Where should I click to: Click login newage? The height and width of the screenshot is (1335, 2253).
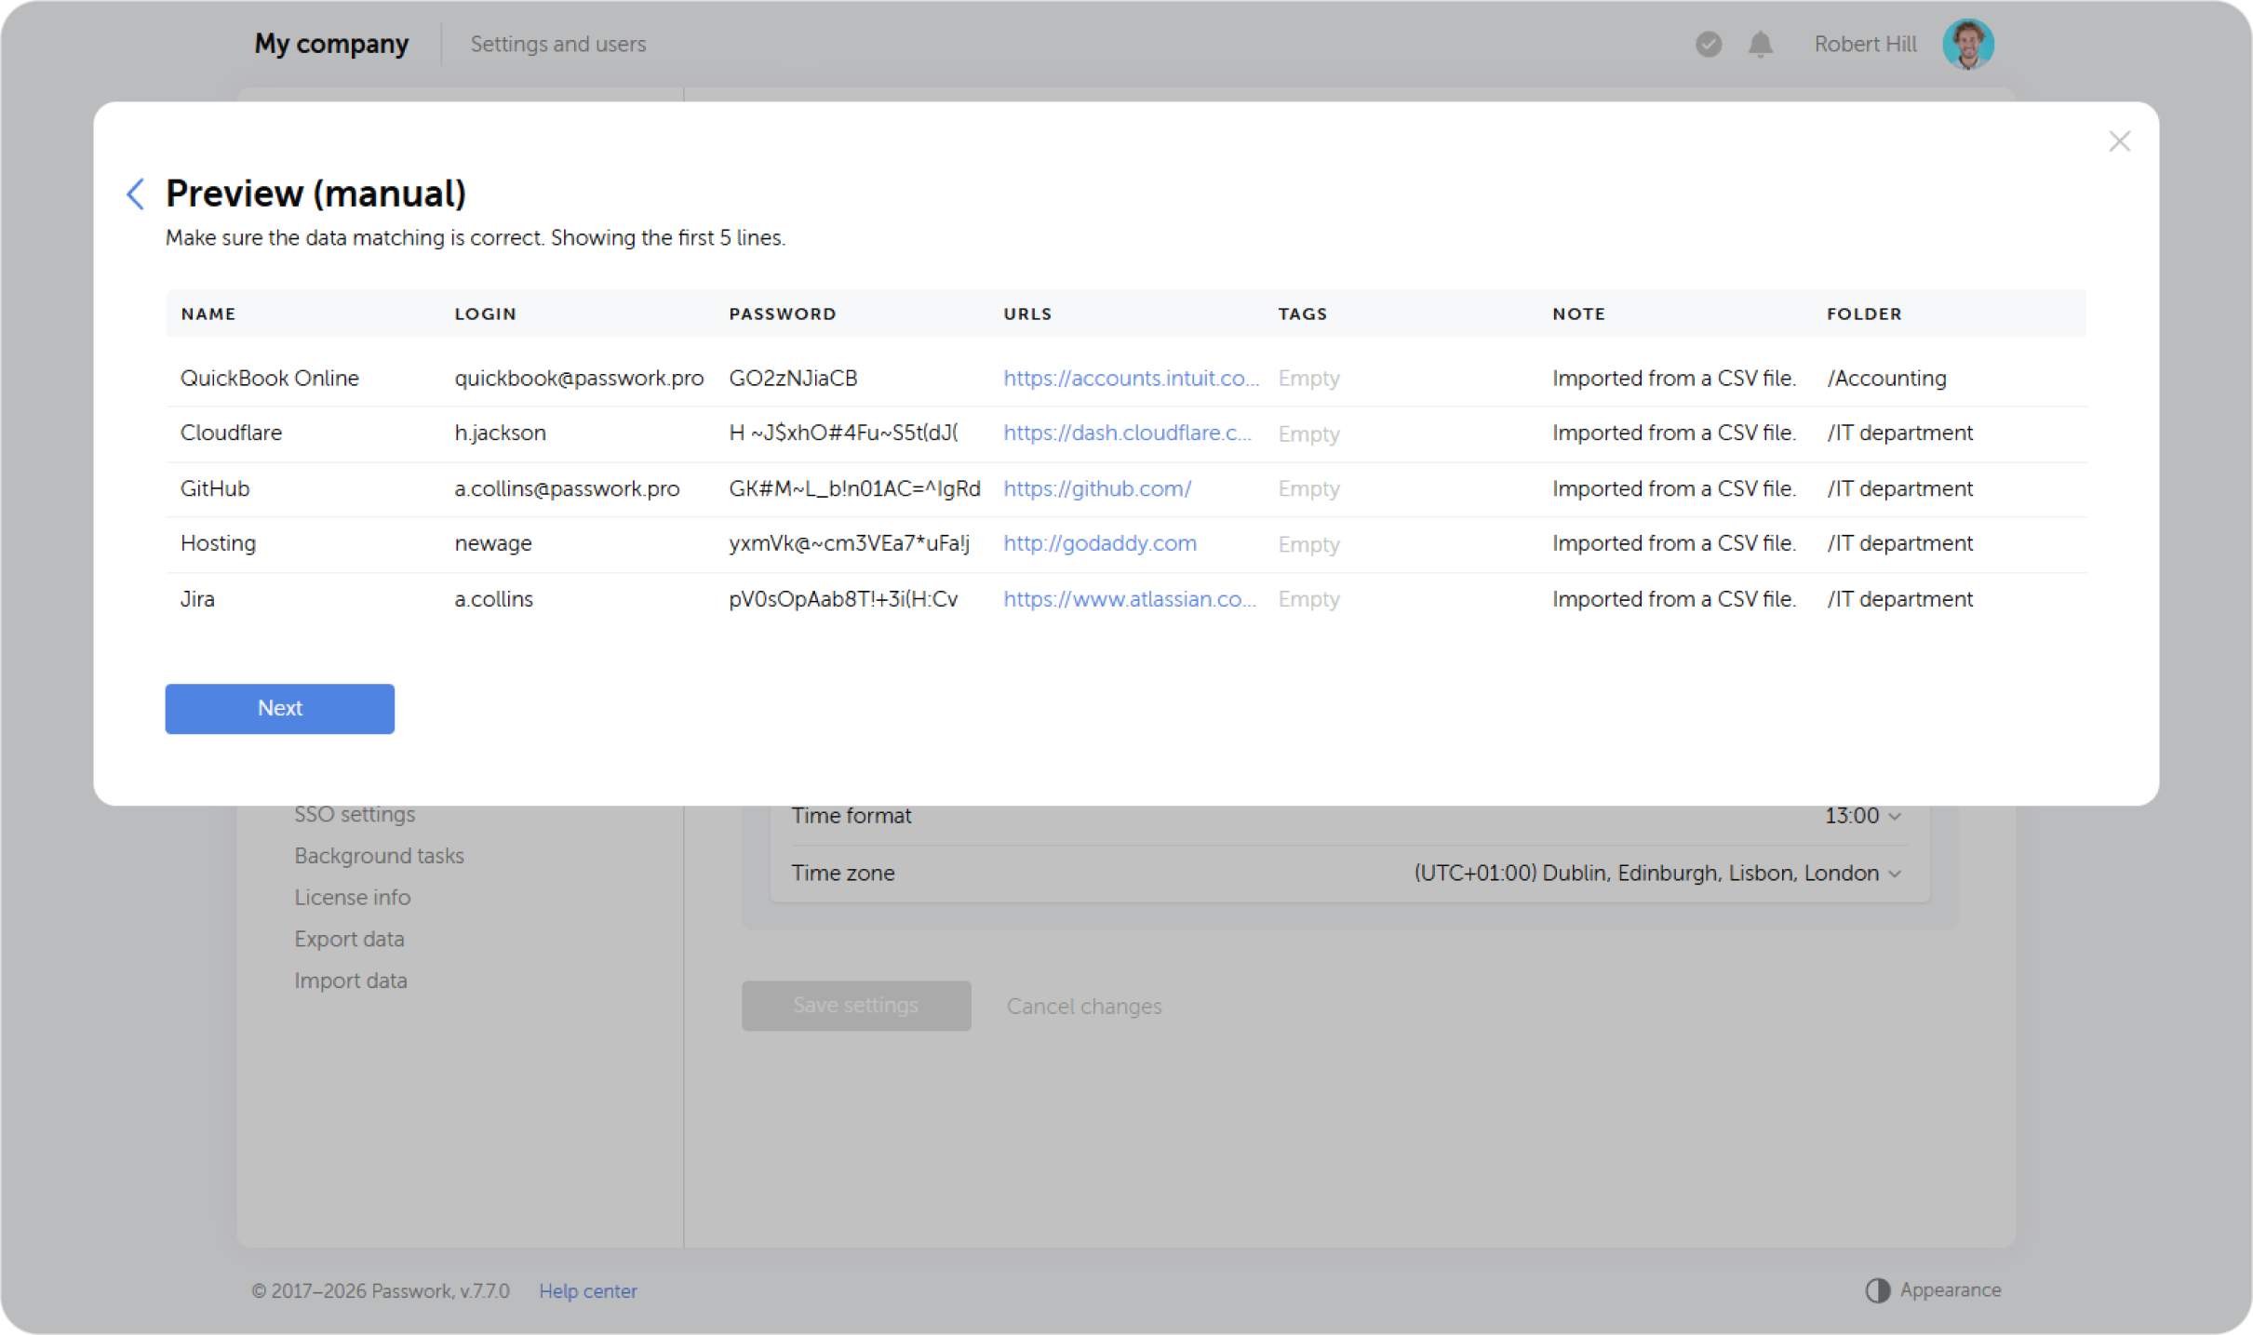[492, 542]
